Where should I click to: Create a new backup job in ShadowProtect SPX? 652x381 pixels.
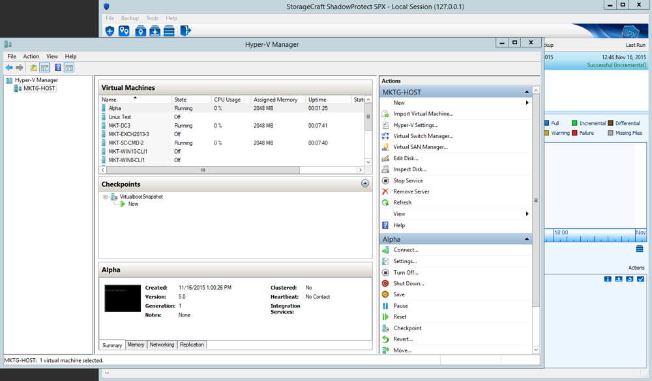[x=110, y=30]
